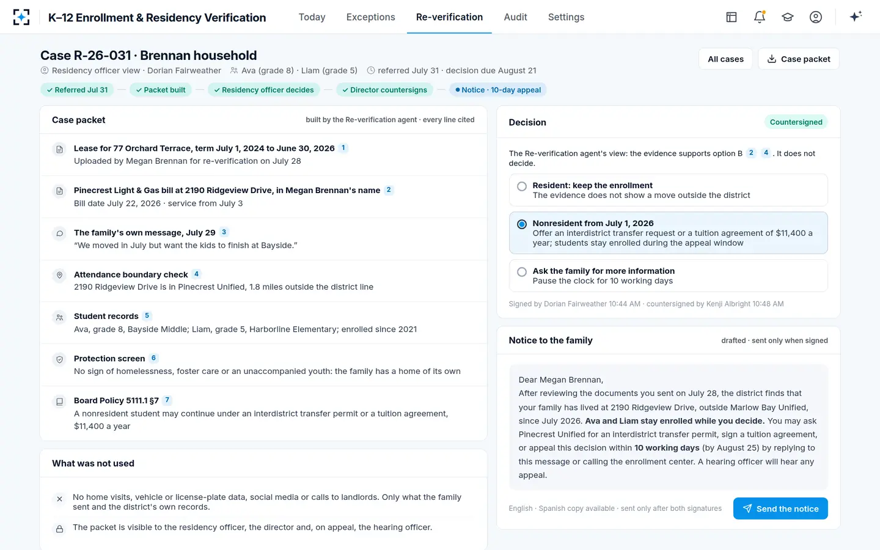Open citation 7 on Board Policy 5111.1
This screenshot has height=550, width=880.
(167, 400)
